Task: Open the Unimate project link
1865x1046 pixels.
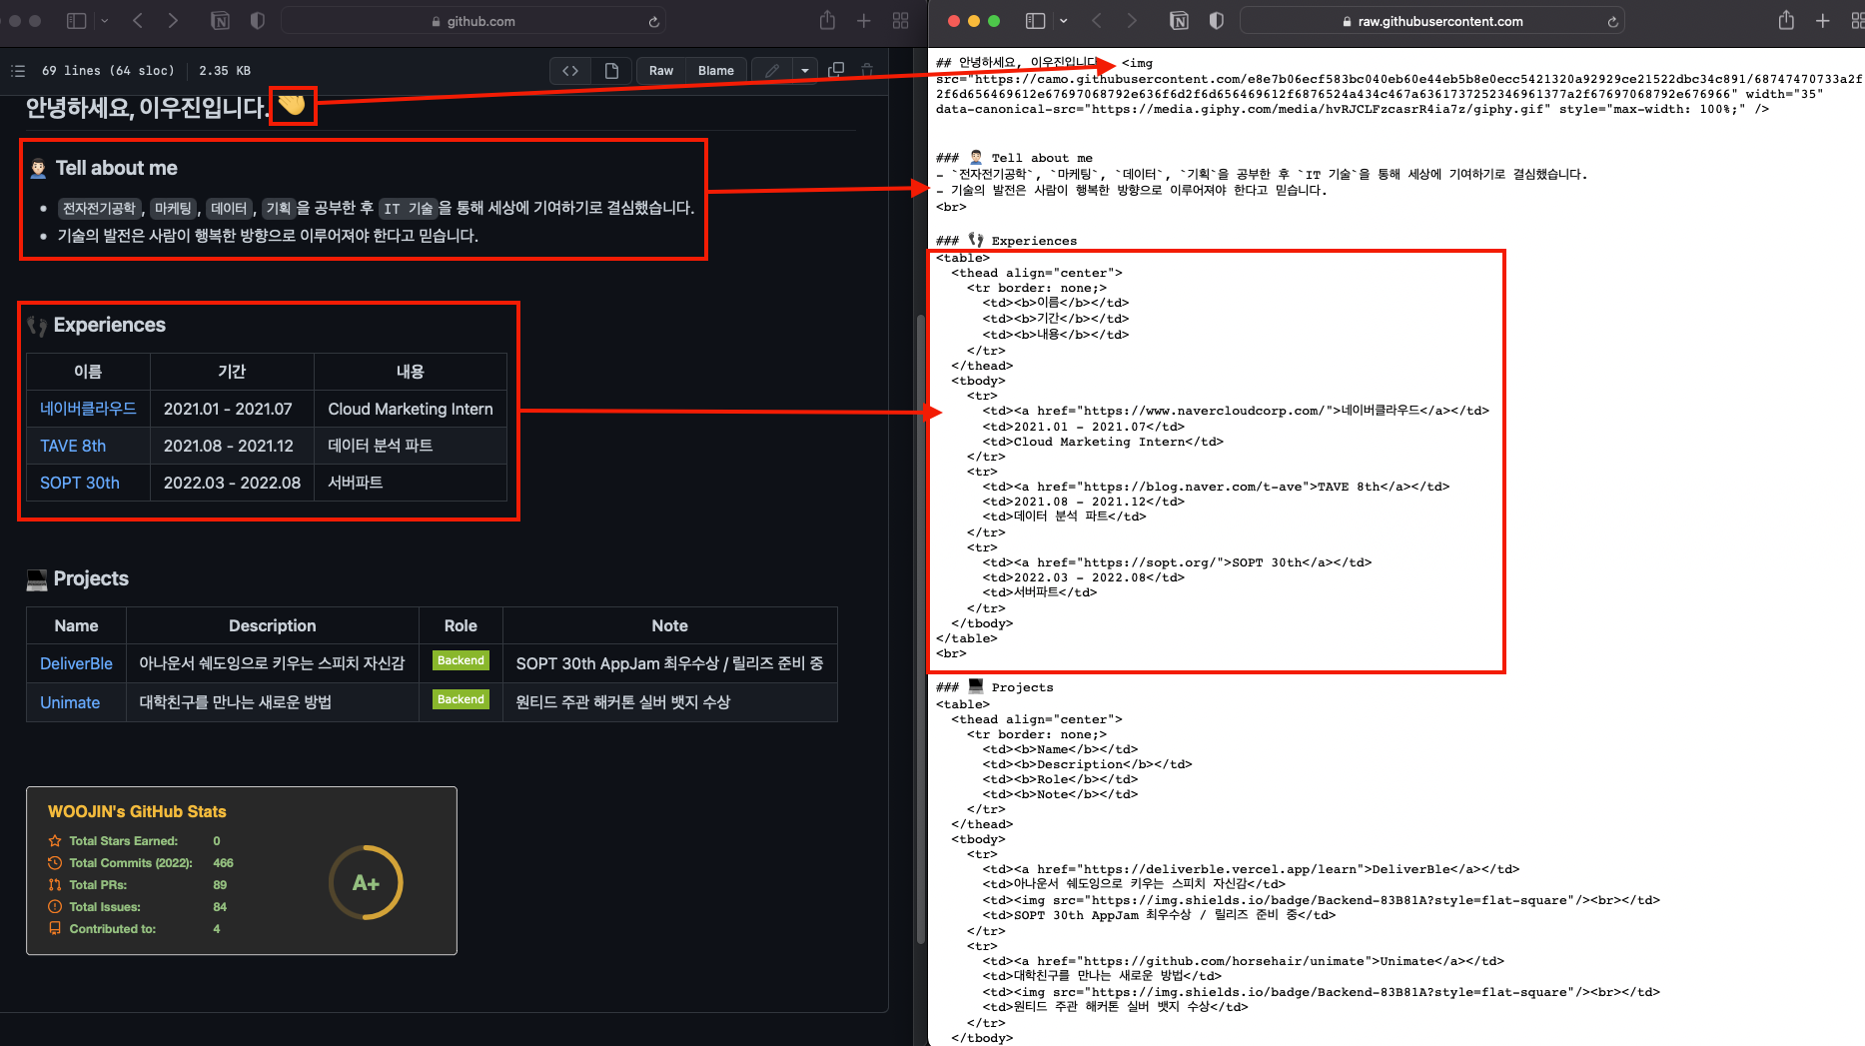Action: click(x=70, y=702)
